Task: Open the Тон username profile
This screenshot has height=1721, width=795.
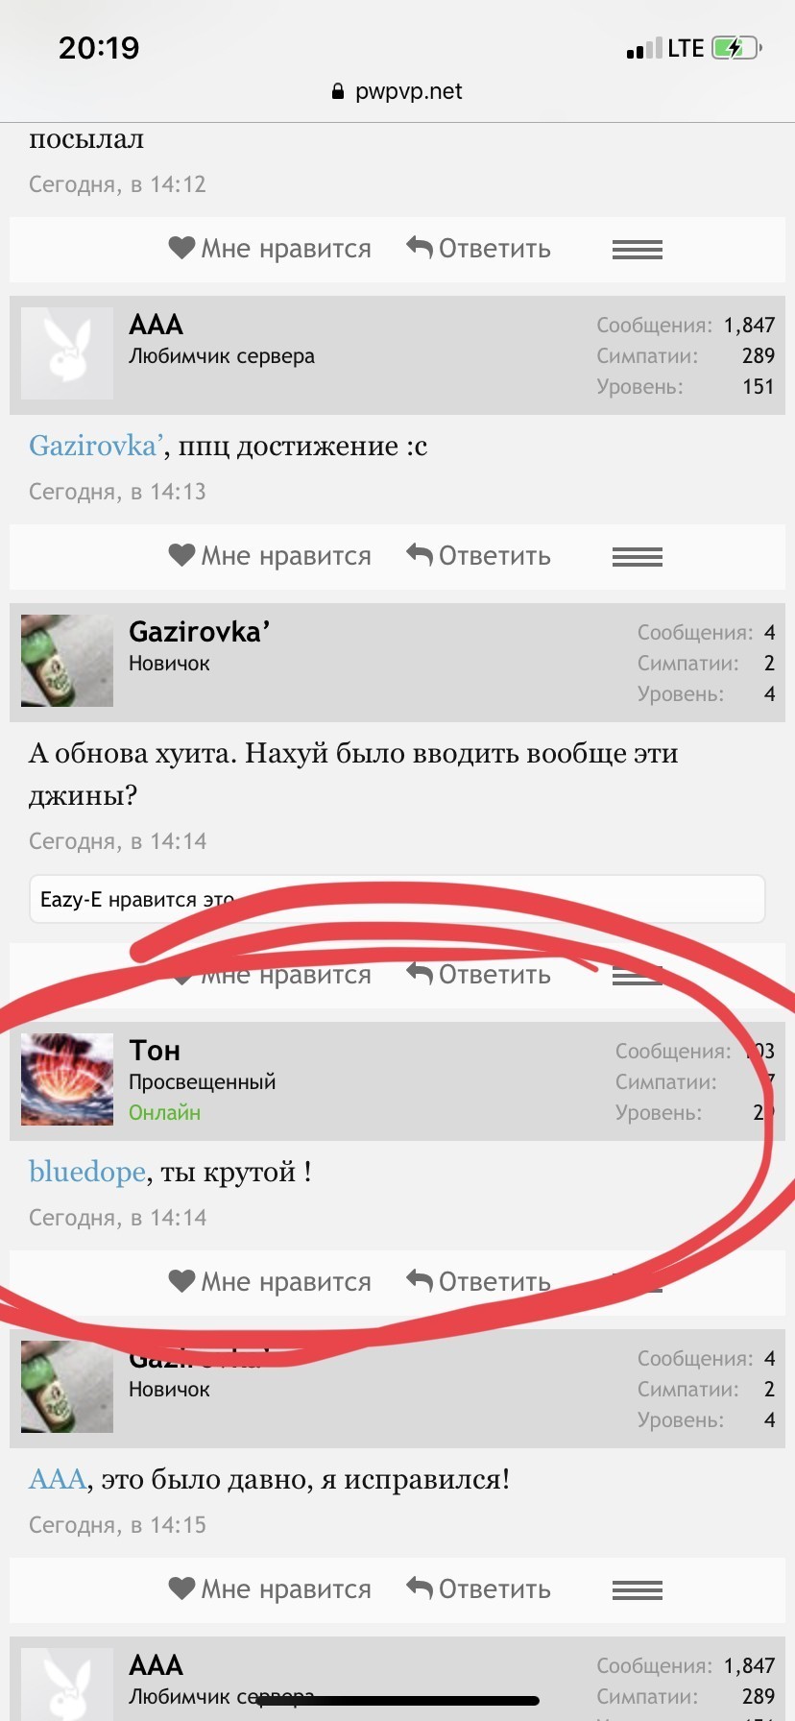Action: click(155, 1051)
